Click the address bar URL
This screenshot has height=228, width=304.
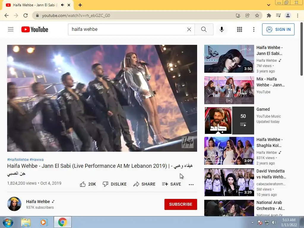[x=76, y=15]
